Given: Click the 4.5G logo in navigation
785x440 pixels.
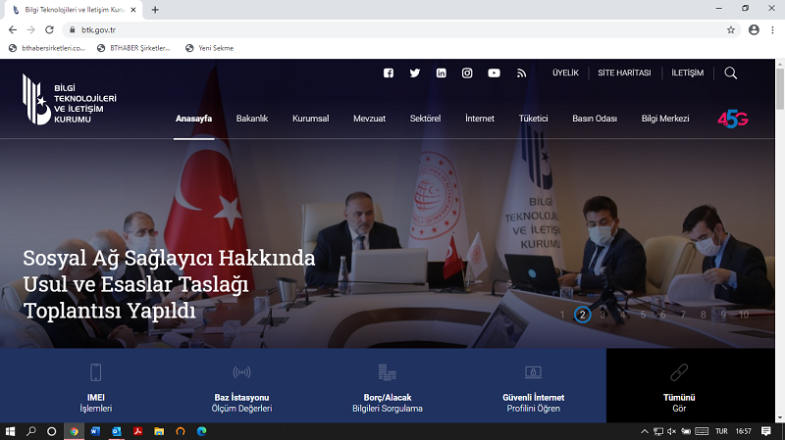Looking at the screenshot, I should tap(732, 119).
